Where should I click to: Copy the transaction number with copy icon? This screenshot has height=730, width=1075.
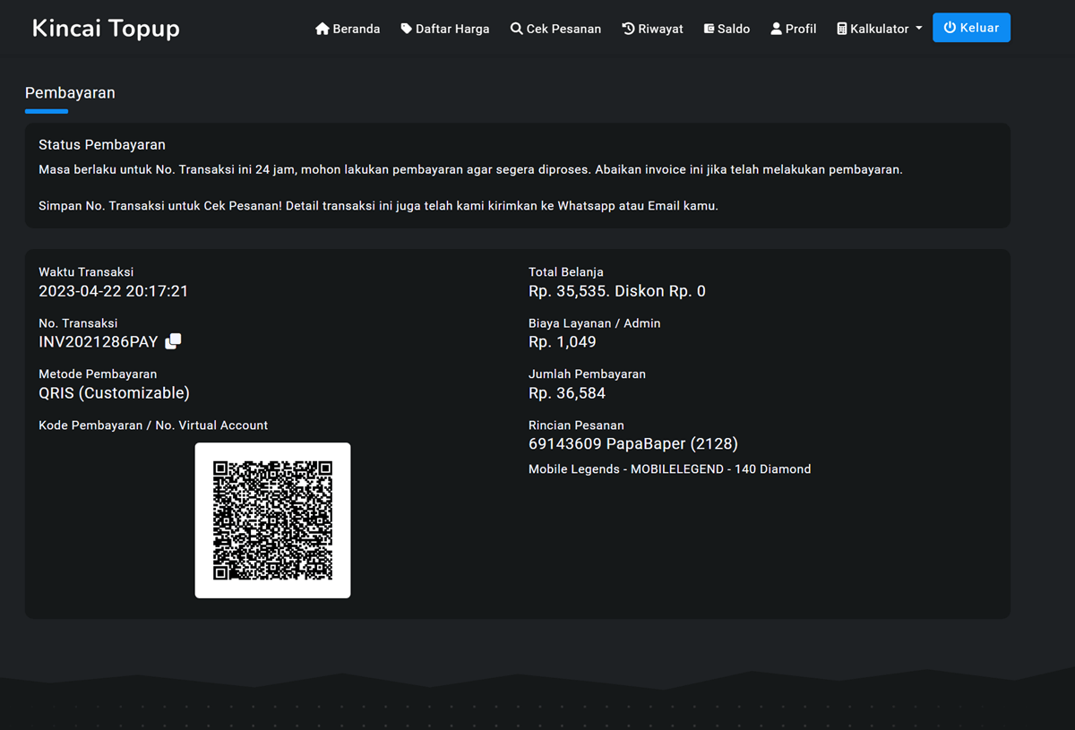[174, 341]
